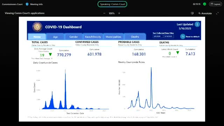Click the green down arrow beside 19
Image resolution: width=224 pixels, height=126 pixels.
click(x=50, y=55)
